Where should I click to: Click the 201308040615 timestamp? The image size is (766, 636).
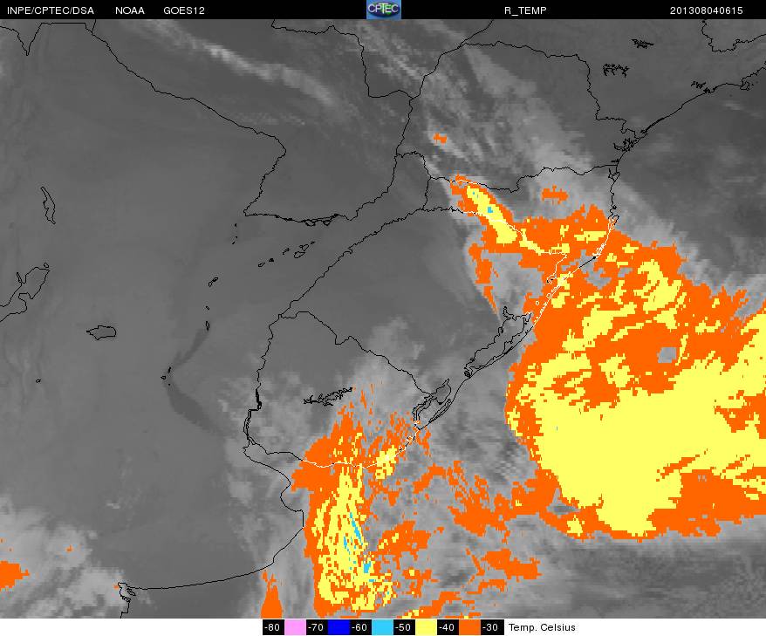pos(706,10)
